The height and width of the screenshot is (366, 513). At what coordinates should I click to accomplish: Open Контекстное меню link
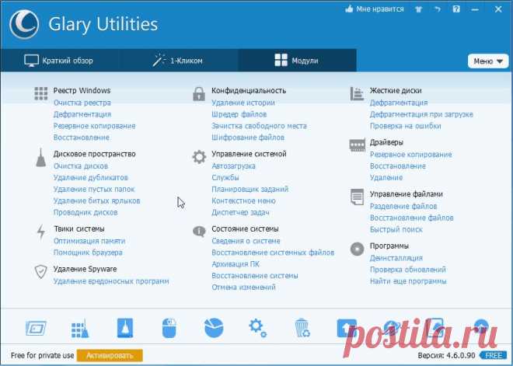pos(243,200)
